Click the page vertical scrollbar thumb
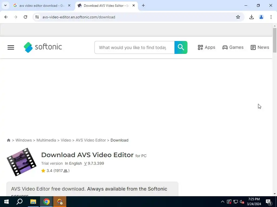 275,40
